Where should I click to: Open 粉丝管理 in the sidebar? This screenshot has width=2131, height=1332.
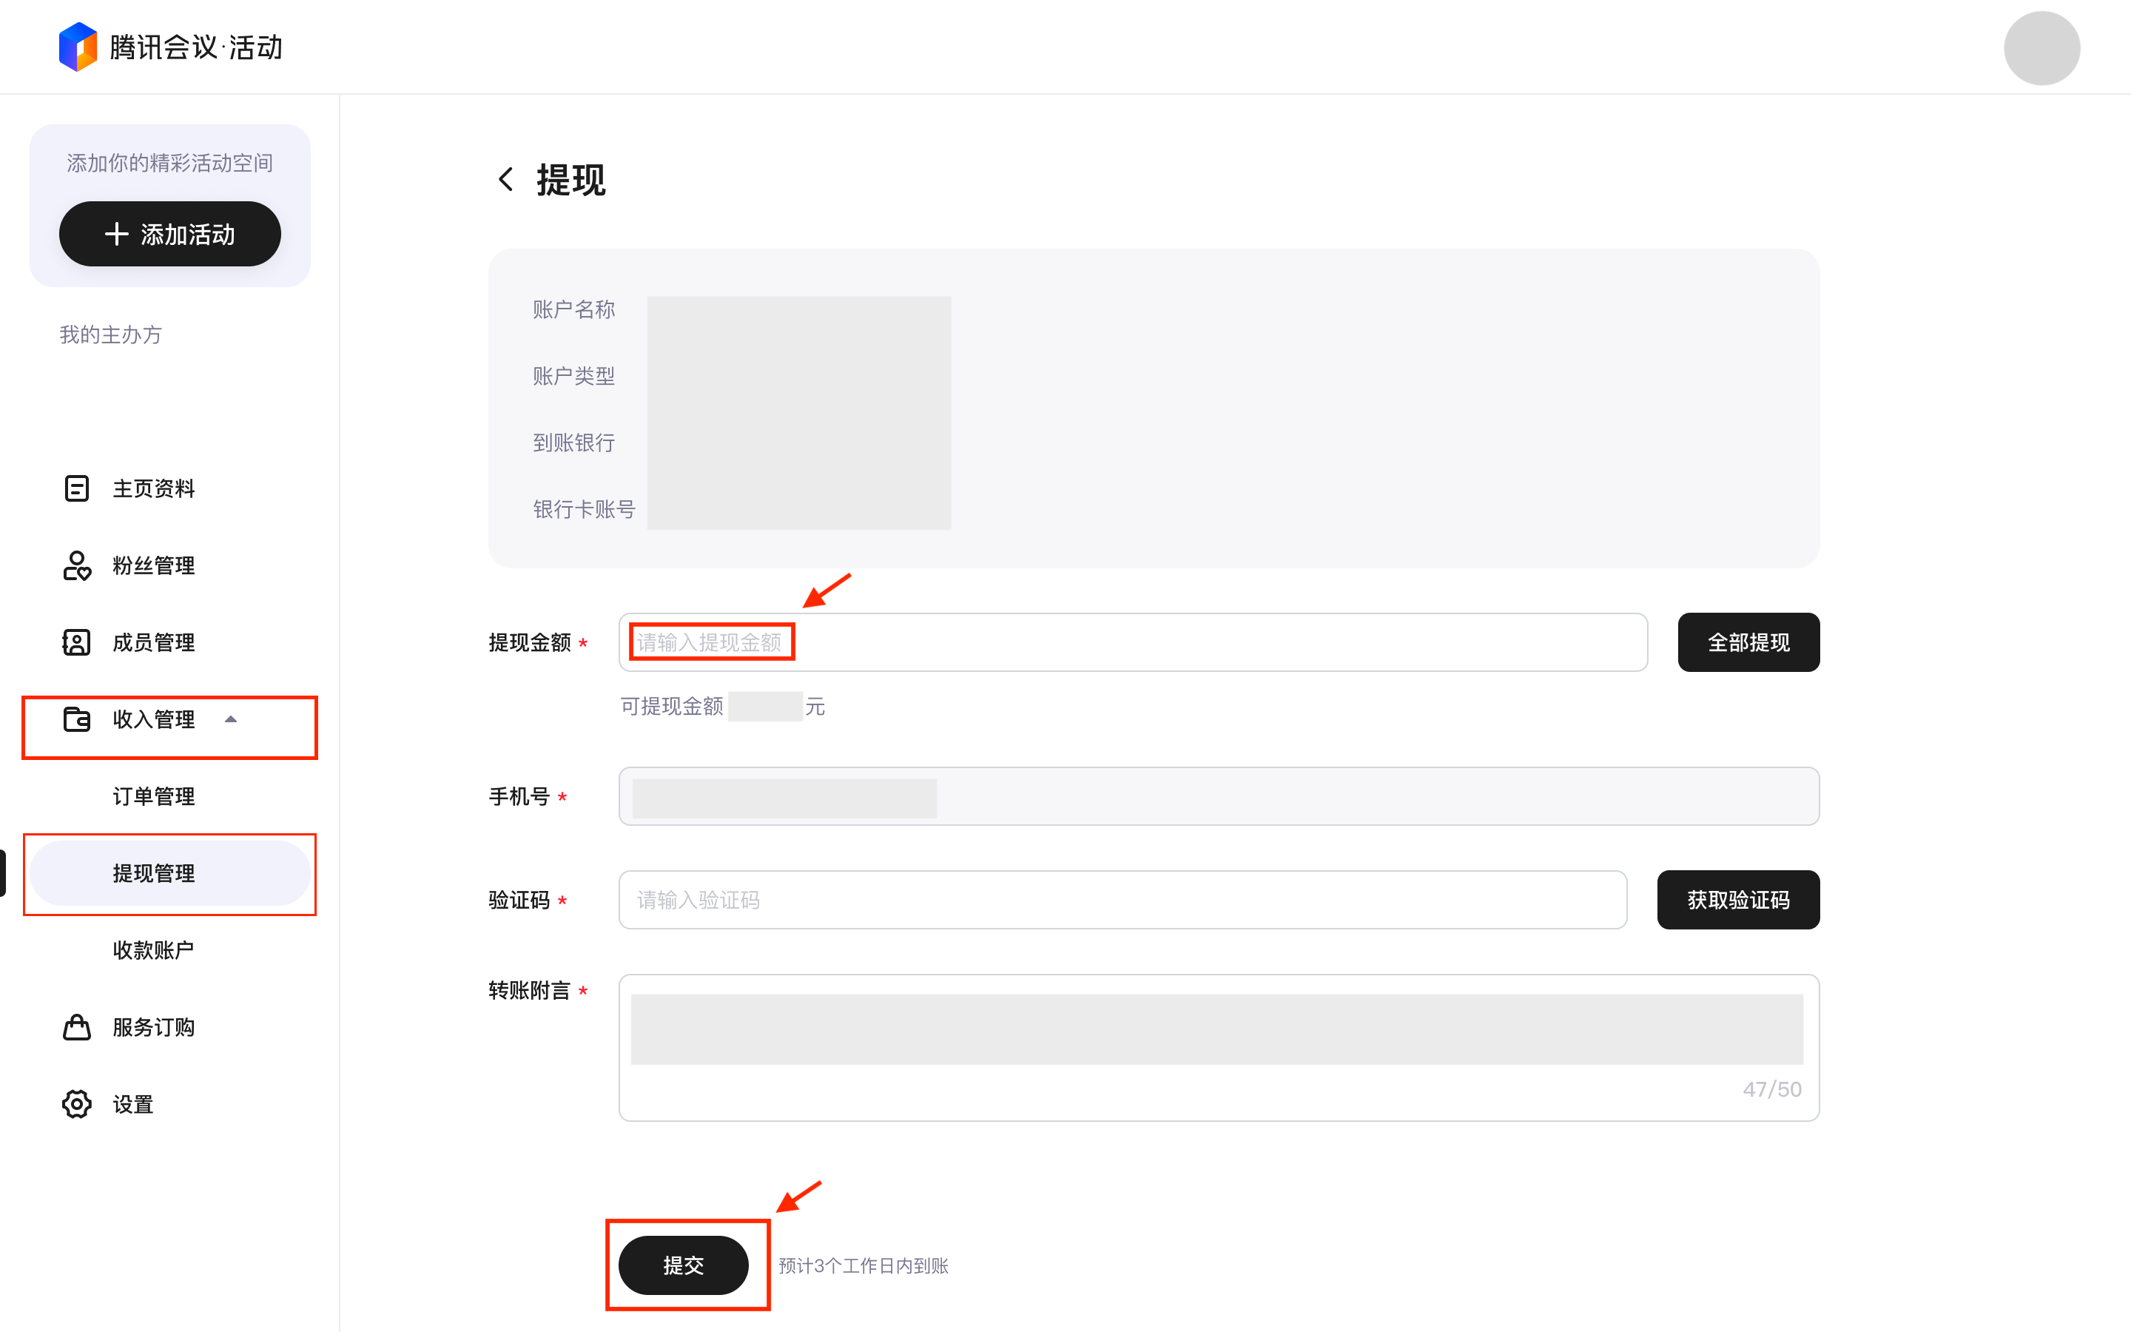point(170,565)
